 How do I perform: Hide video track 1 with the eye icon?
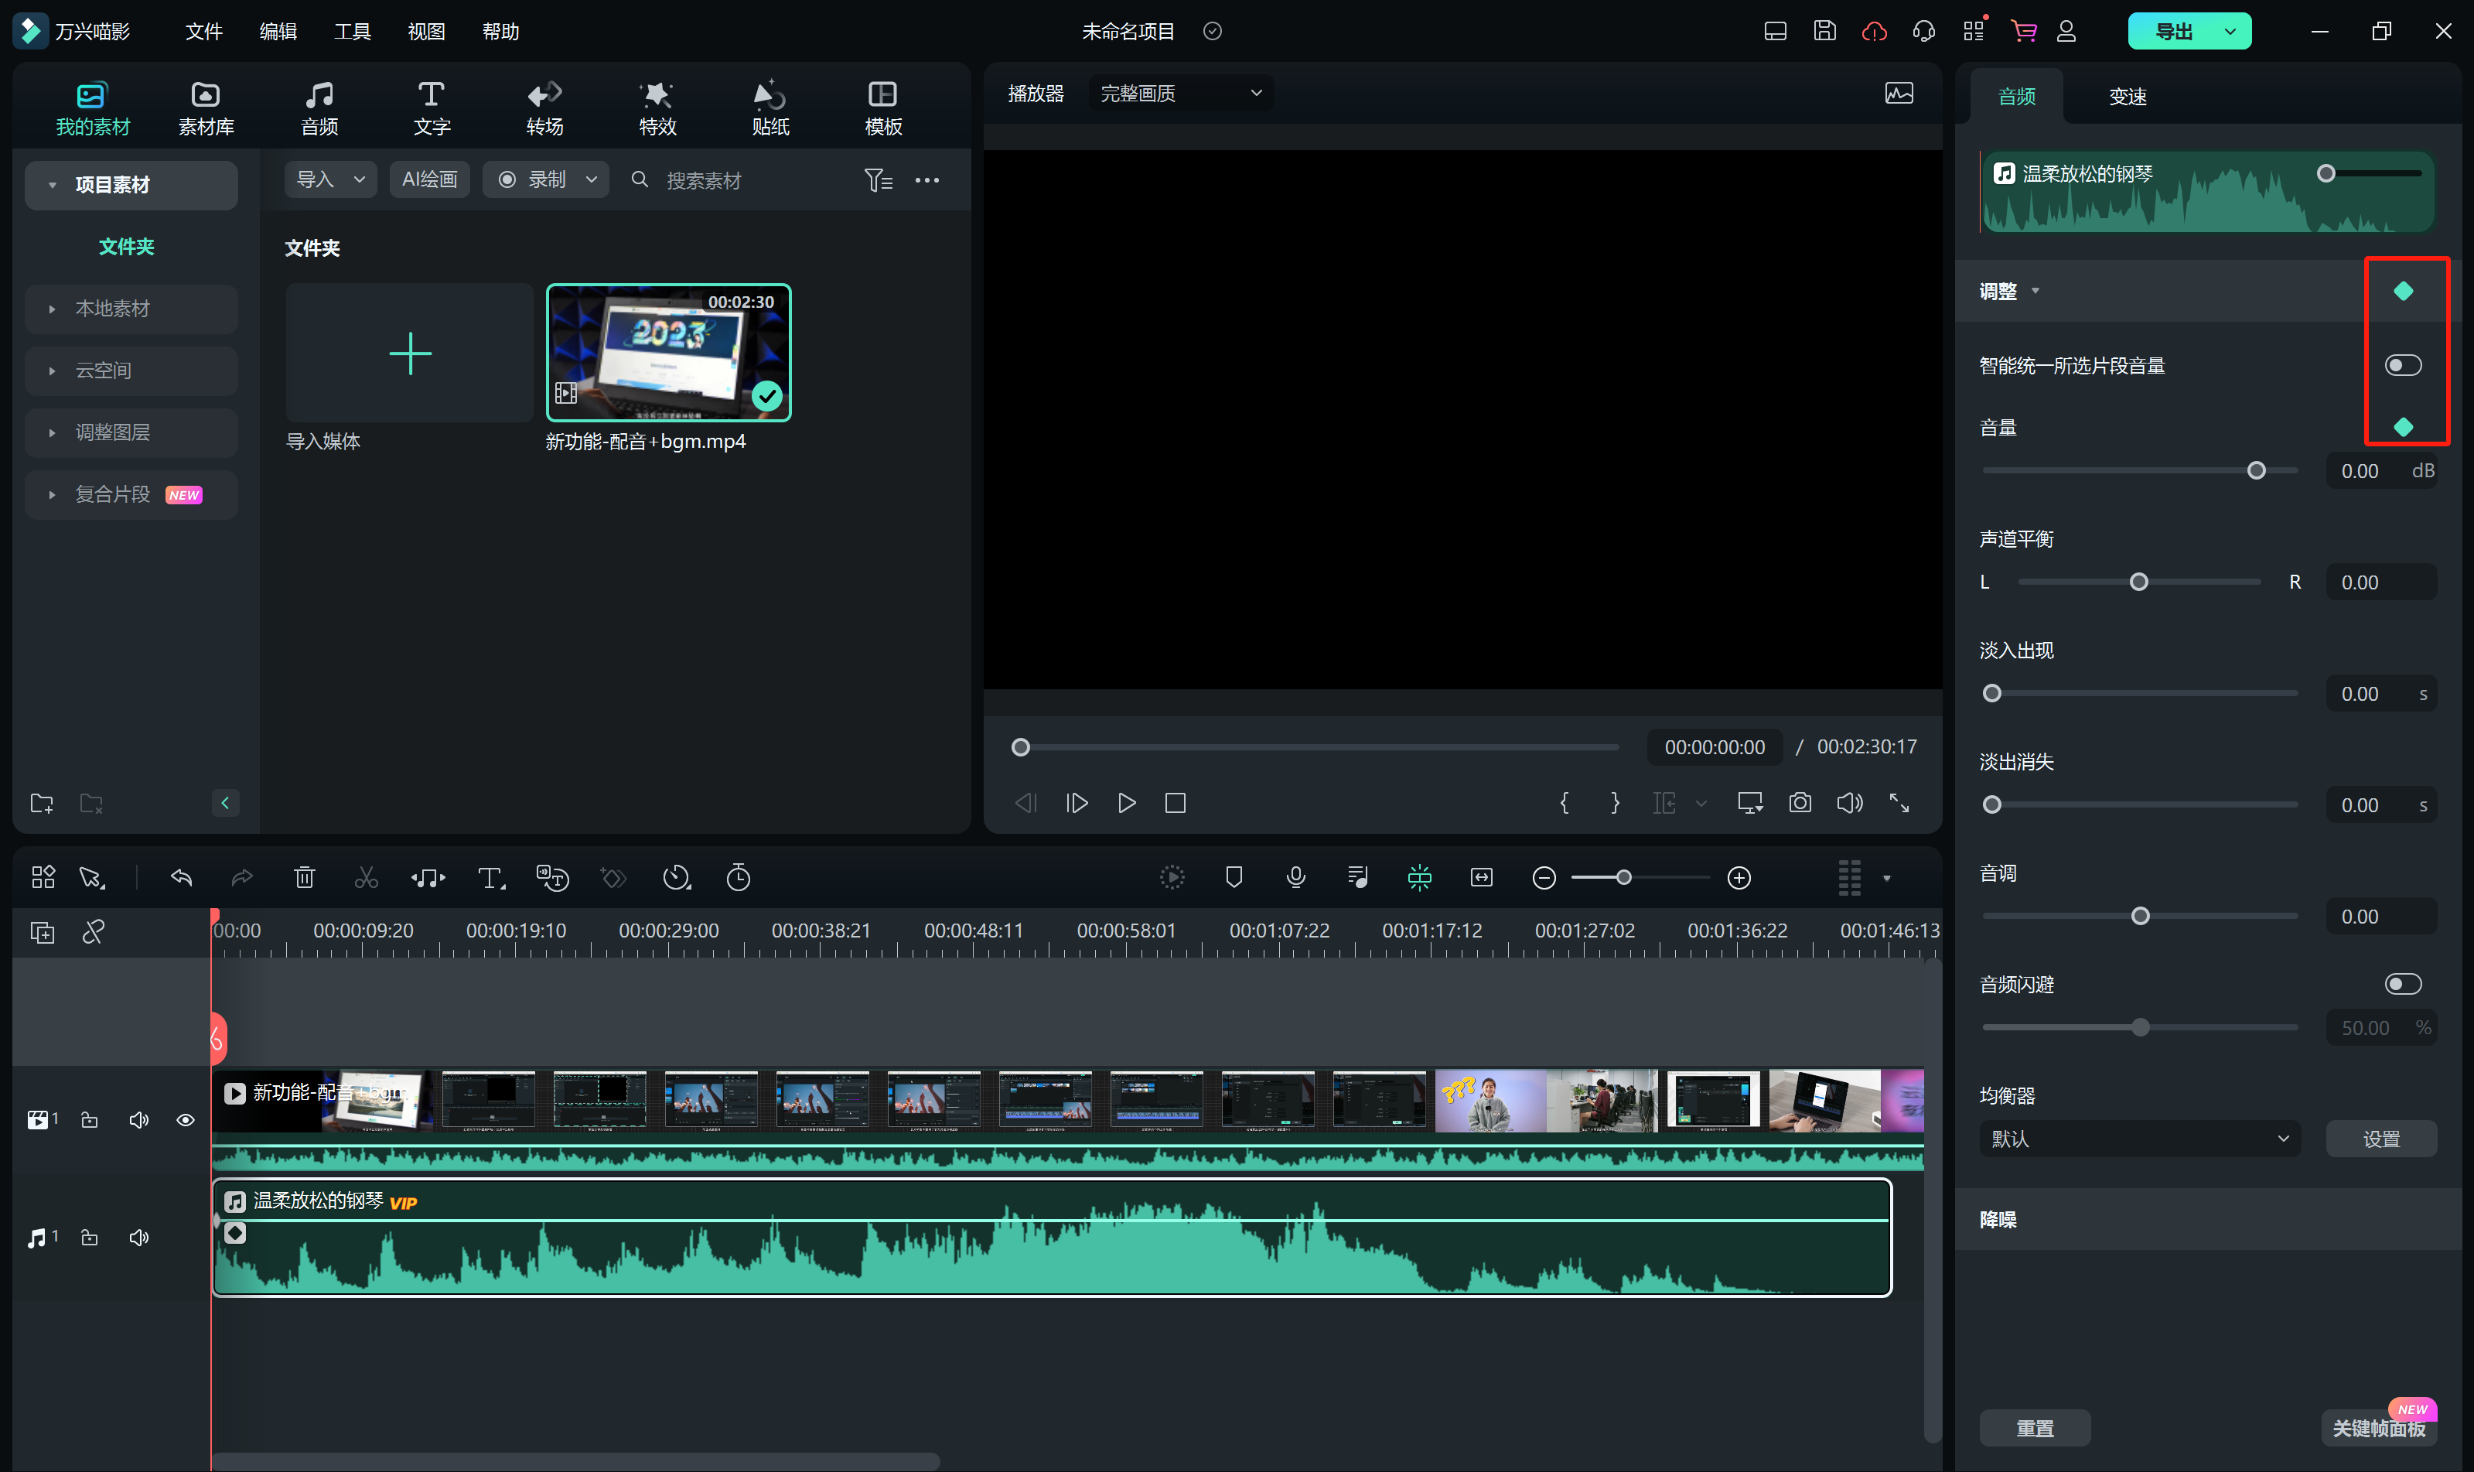tap(186, 1120)
